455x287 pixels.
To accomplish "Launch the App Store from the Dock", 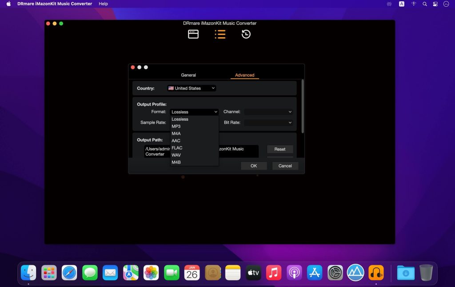I will pos(315,272).
